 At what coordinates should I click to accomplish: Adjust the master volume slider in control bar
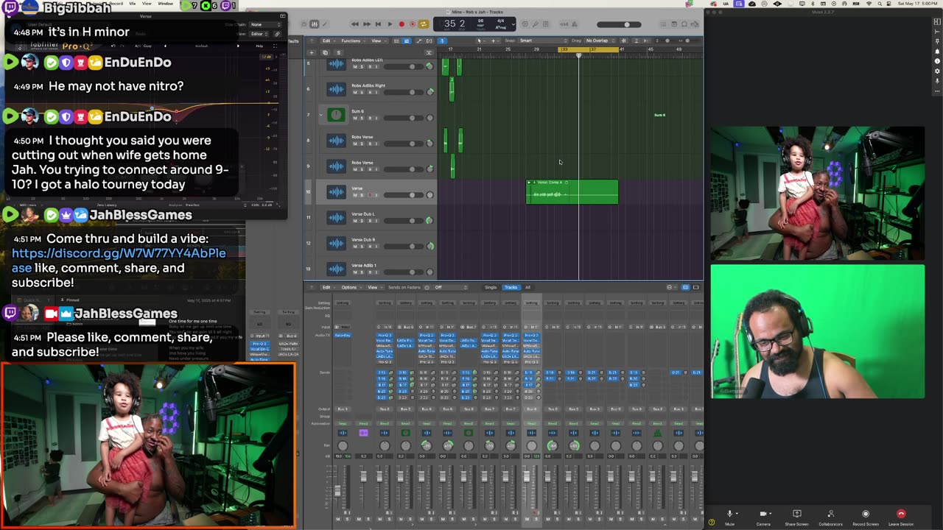click(x=619, y=24)
